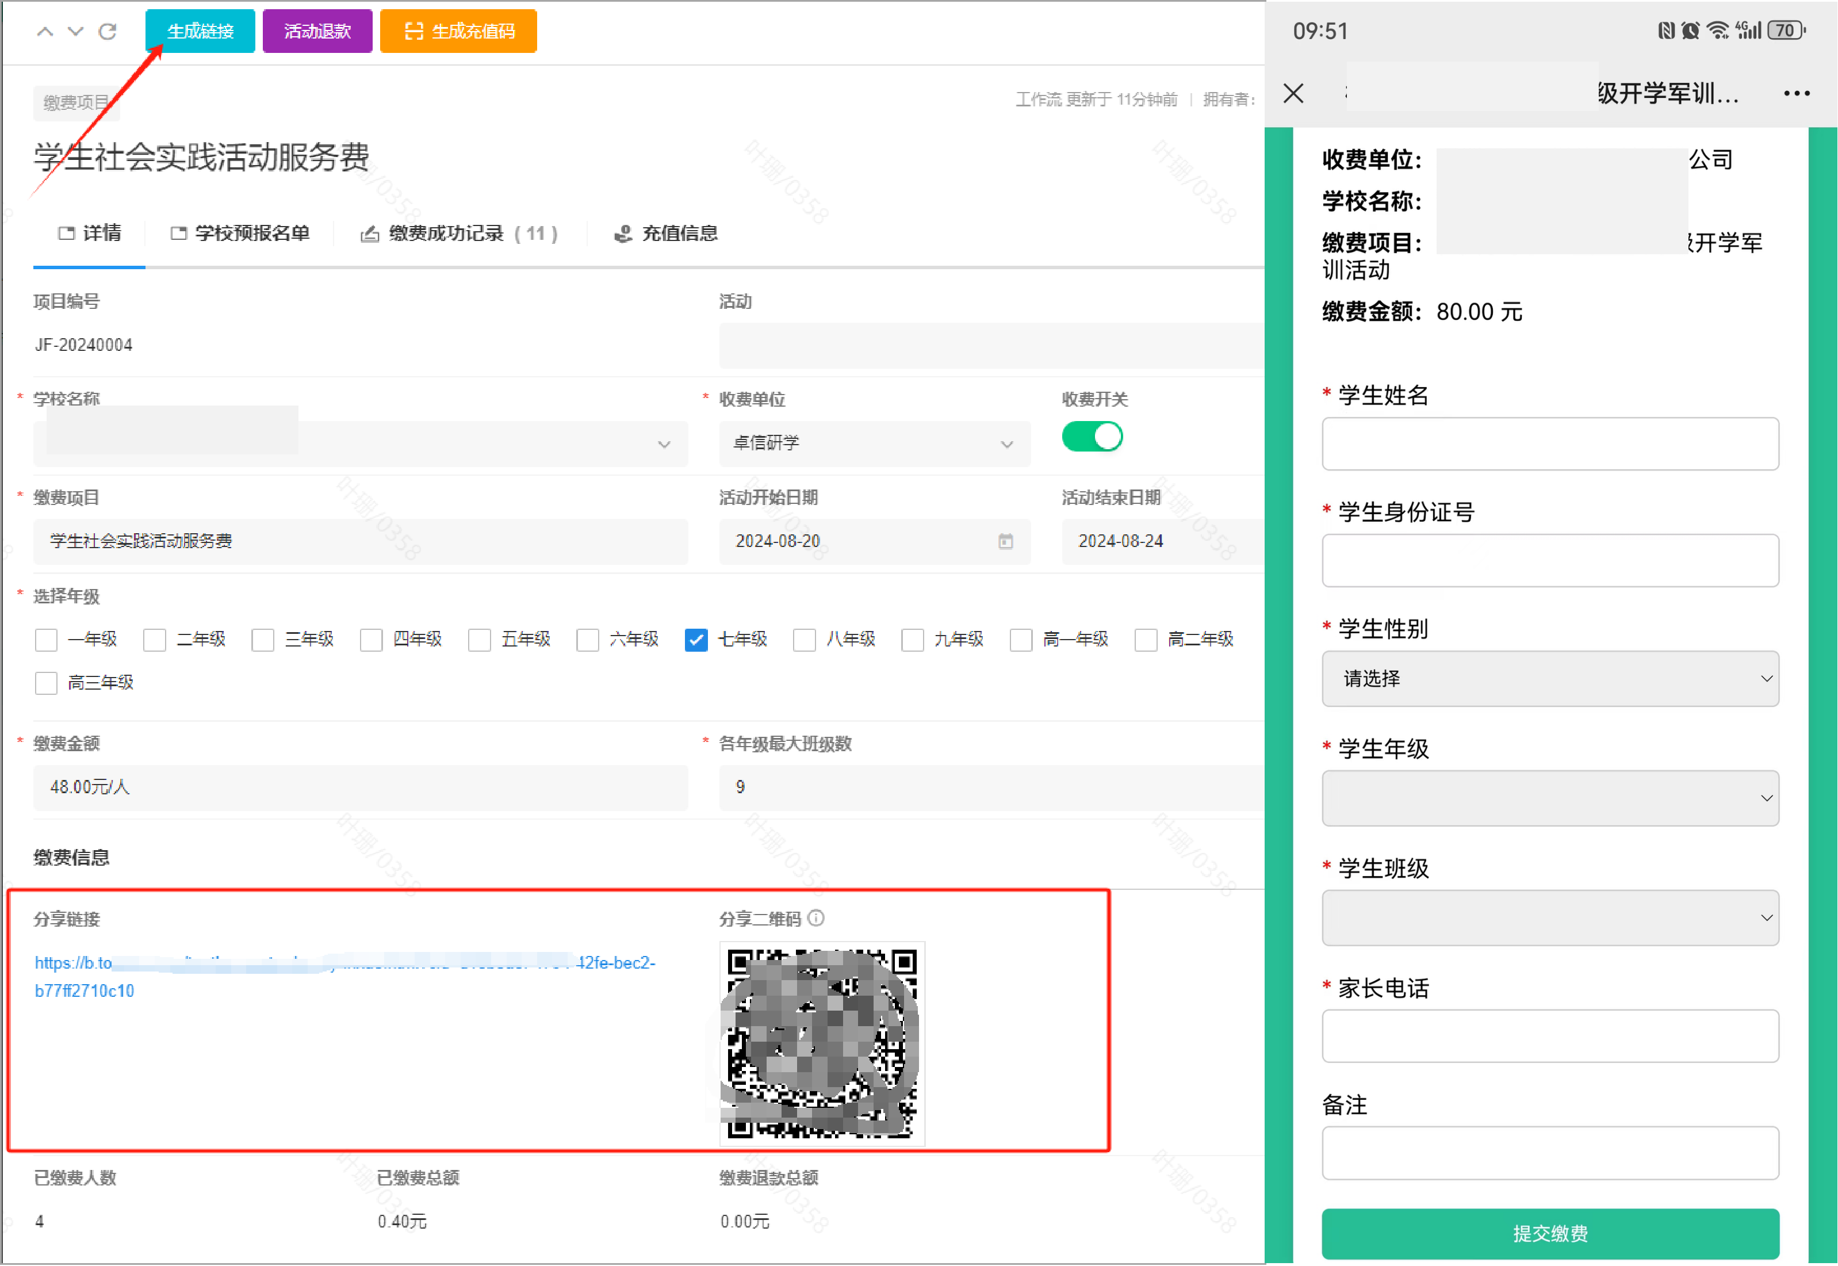Tap the more options ellipsis on the mobile page
The width and height of the screenshot is (1838, 1266).
(1796, 93)
